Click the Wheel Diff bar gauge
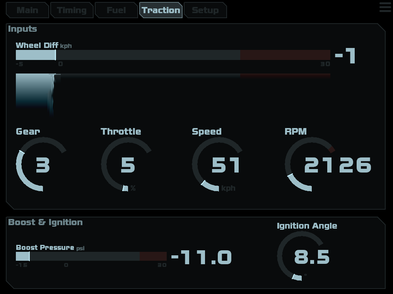This screenshot has width=393, height=294. pyautogui.click(x=173, y=55)
